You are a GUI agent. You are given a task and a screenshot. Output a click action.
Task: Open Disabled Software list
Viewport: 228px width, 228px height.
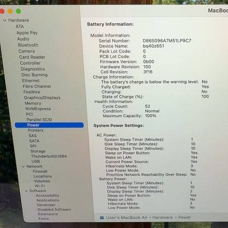point(54,209)
